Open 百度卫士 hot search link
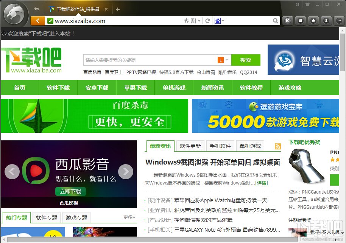 pyautogui.click(x=114, y=72)
